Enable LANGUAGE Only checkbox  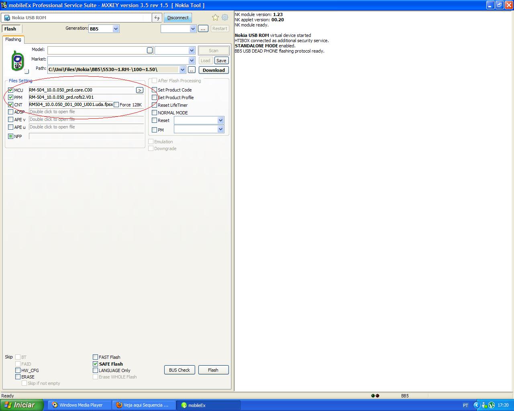96,370
